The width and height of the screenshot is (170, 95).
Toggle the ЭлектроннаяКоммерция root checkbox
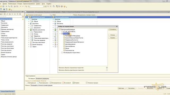coord(60,29)
